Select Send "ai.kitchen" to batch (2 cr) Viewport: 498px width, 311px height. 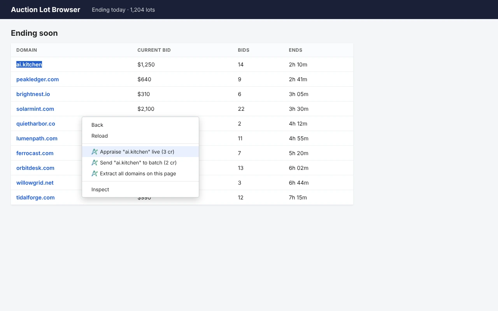click(x=140, y=162)
